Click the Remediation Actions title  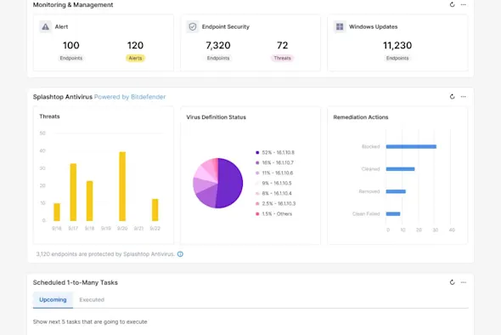coord(360,117)
